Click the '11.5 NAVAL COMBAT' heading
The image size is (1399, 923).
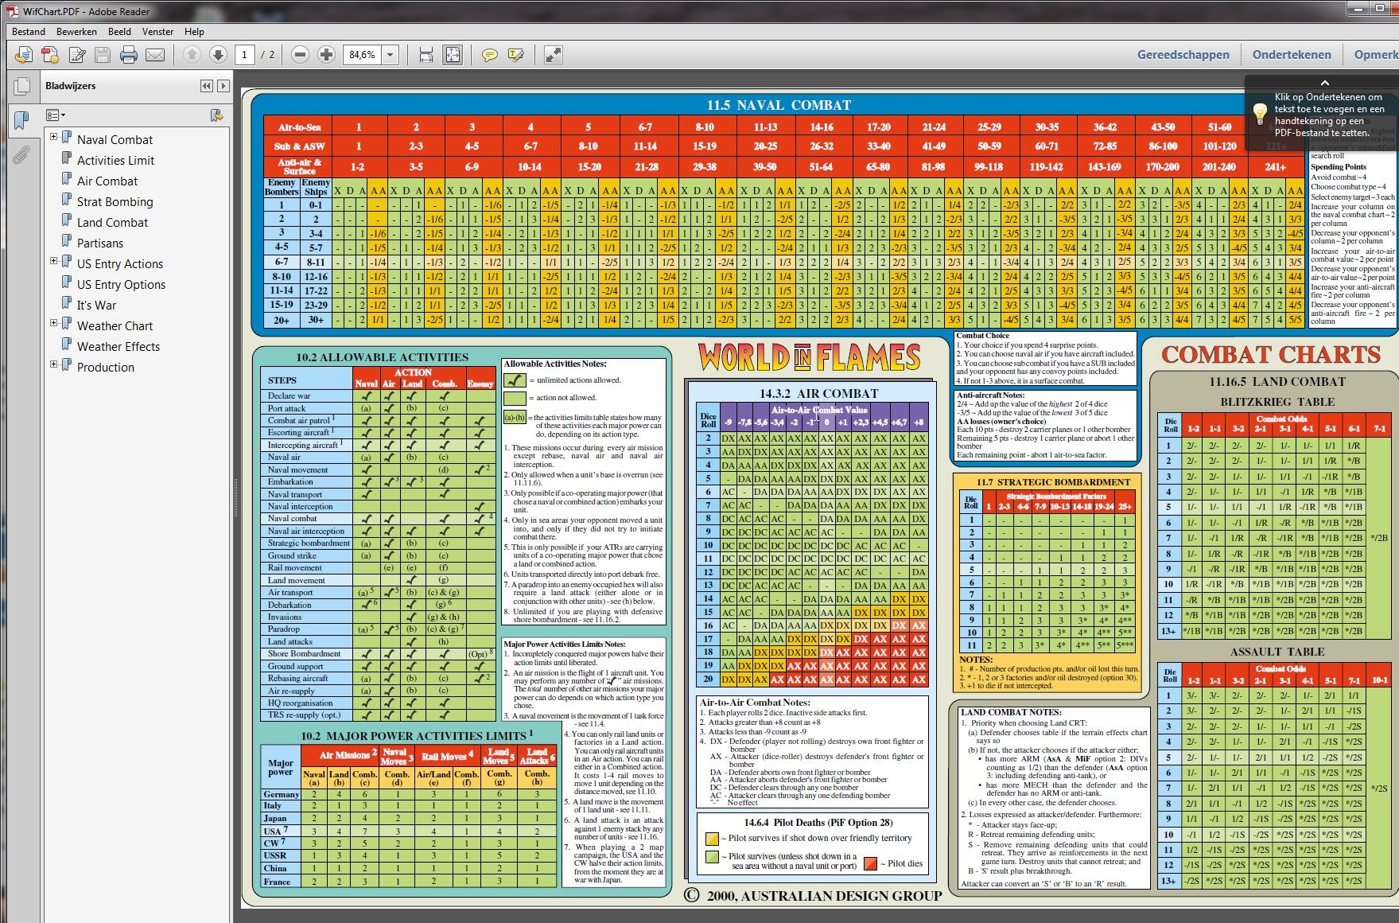[x=779, y=105]
